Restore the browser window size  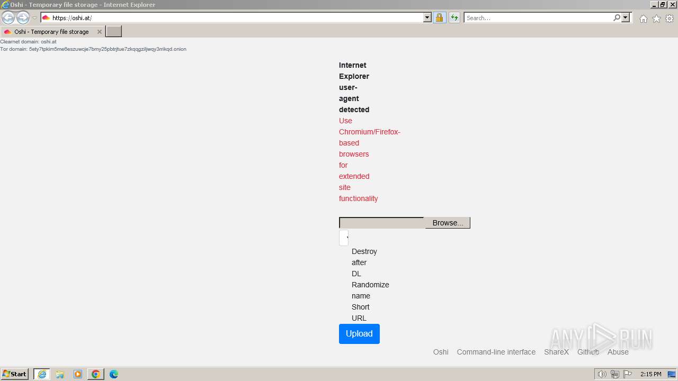pos(663,4)
